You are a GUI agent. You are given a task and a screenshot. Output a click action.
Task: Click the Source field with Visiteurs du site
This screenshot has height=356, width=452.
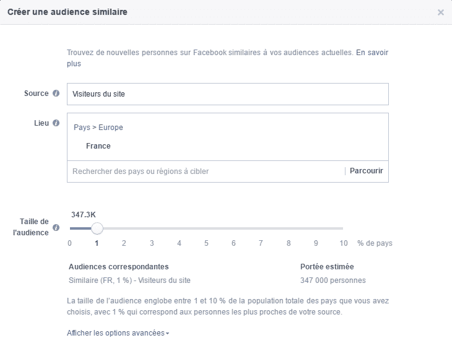coord(227,94)
